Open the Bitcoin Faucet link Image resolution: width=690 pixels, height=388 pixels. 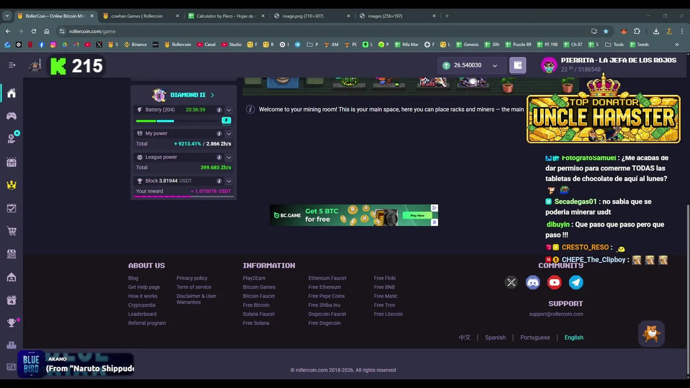coord(259,296)
